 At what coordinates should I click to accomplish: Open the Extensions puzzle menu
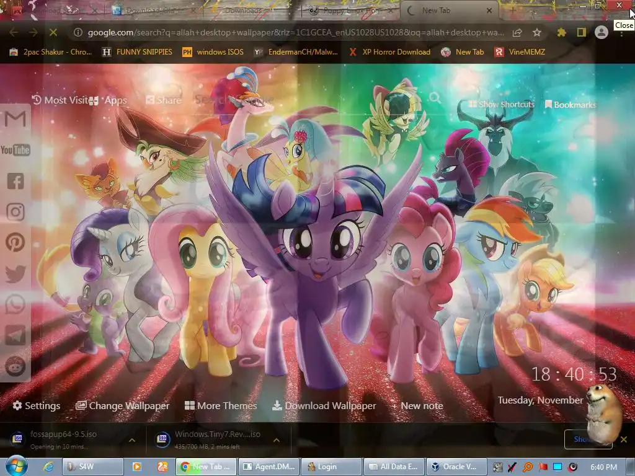click(x=561, y=32)
